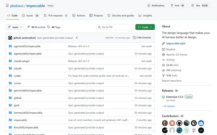Viewport: 217px width, 135px height.
Task: Expand the green Code dropdown button
Action: pos(145,27)
